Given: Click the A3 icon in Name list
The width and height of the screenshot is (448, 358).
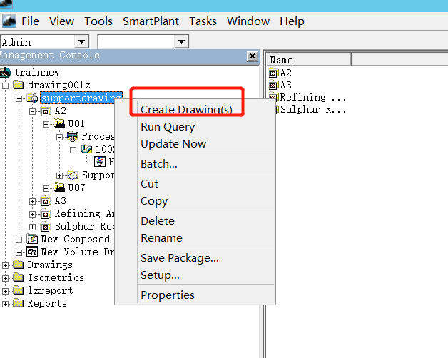Looking at the screenshot, I should point(273,85).
